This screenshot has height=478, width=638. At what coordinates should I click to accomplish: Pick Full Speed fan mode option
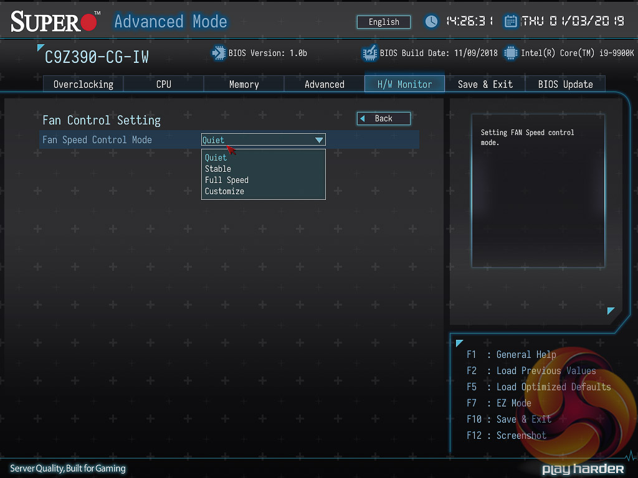pyautogui.click(x=227, y=180)
